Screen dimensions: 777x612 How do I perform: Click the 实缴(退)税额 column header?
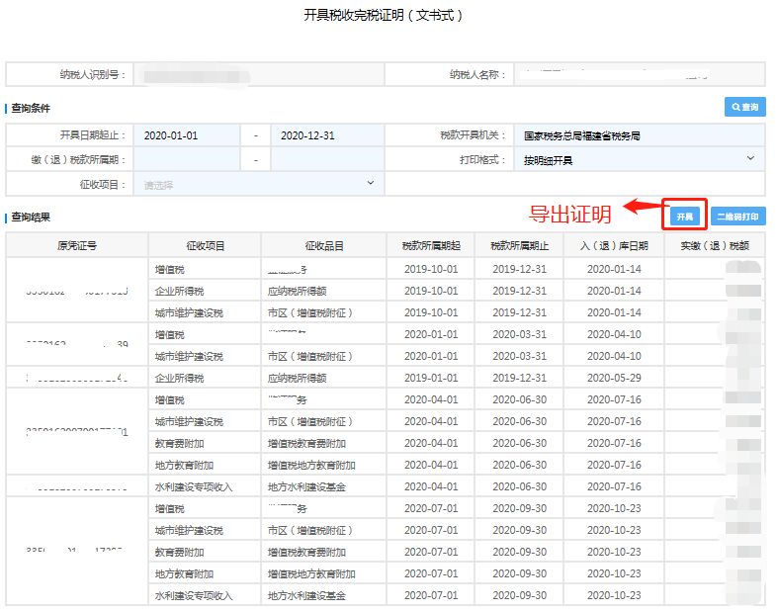(715, 245)
